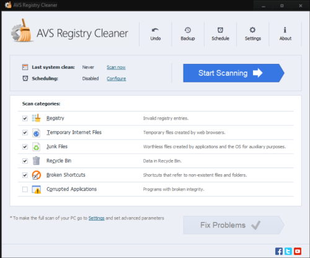Uncheck the Broken Shortcuts checkbox

[x=25, y=175]
